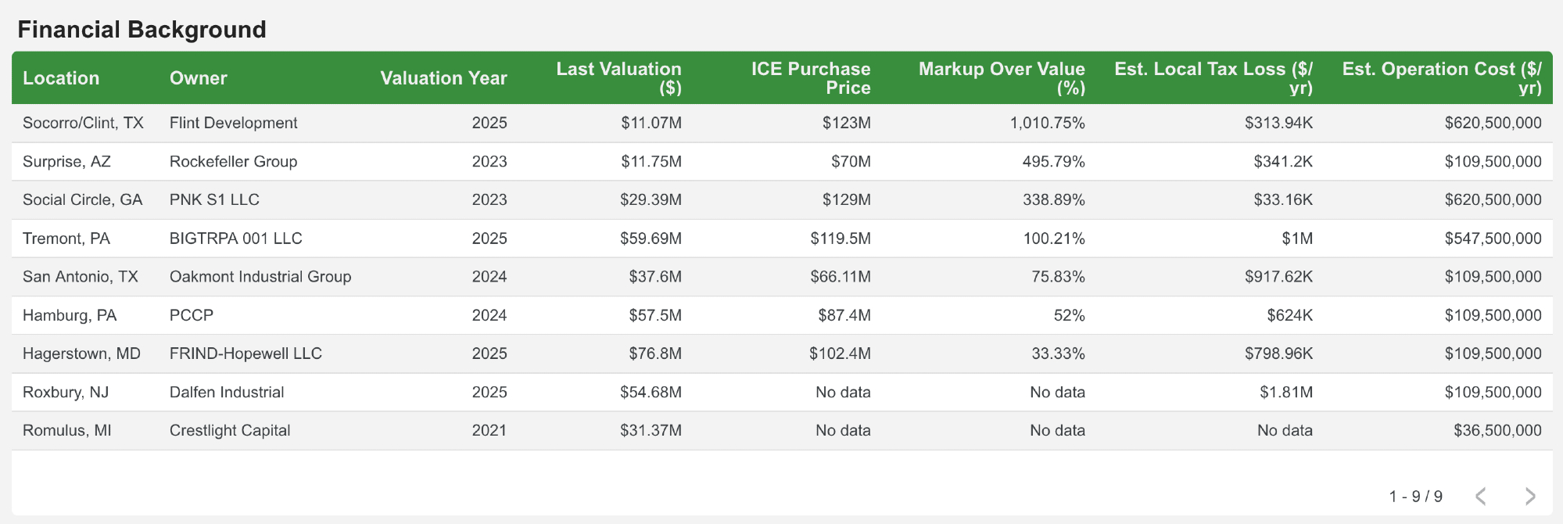Click the Valuation Year column header
Image resolution: width=1563 pixels, height=524 pixels.
(x=443, y=78)
